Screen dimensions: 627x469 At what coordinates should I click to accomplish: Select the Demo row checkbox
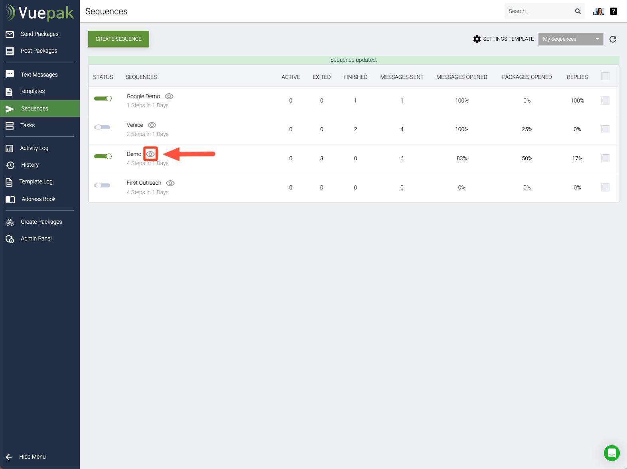[x=605, y=158]
